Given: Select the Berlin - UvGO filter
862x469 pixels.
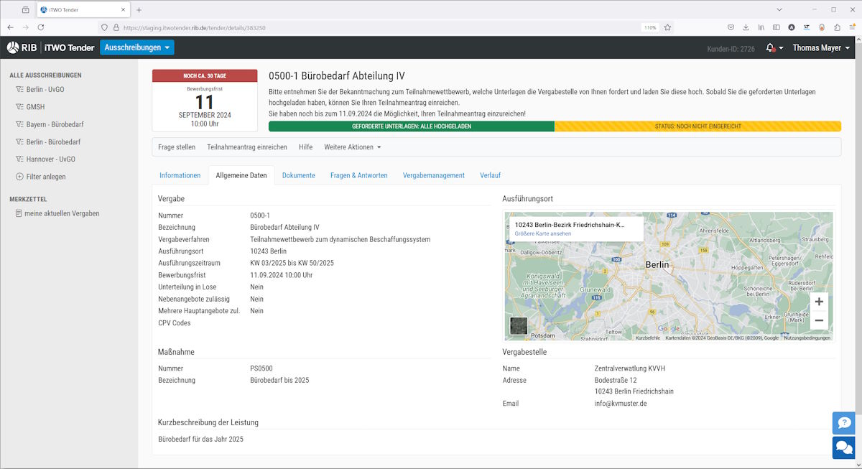Looking at the screenshot, I should 45,89.
